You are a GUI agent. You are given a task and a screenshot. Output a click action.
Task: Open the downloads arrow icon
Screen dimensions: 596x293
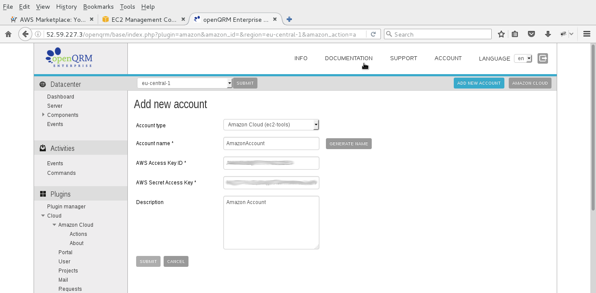(x=548, y=34)
